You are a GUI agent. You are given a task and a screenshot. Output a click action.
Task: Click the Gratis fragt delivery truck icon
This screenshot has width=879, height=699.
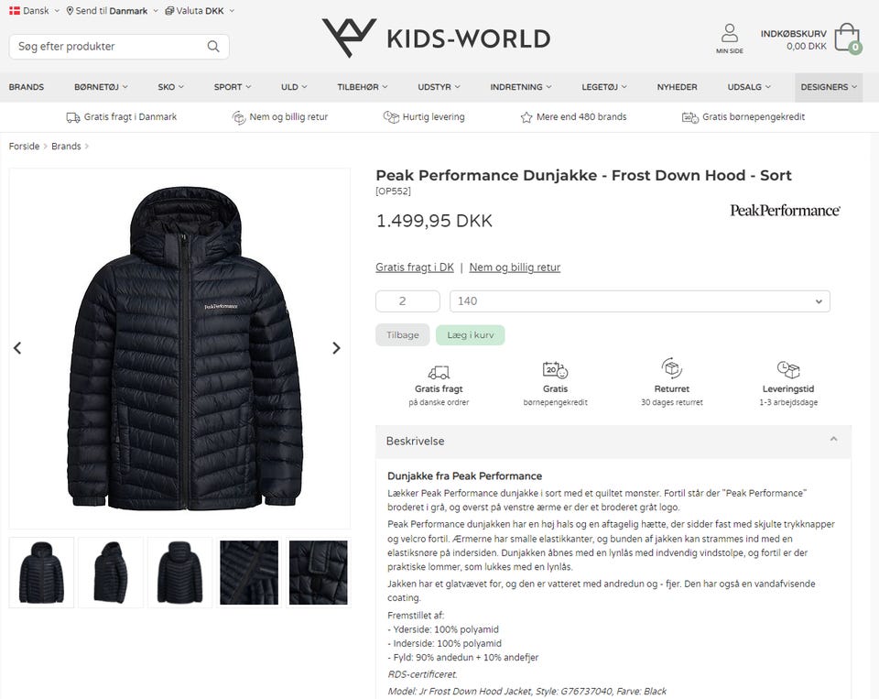(439, 371)
